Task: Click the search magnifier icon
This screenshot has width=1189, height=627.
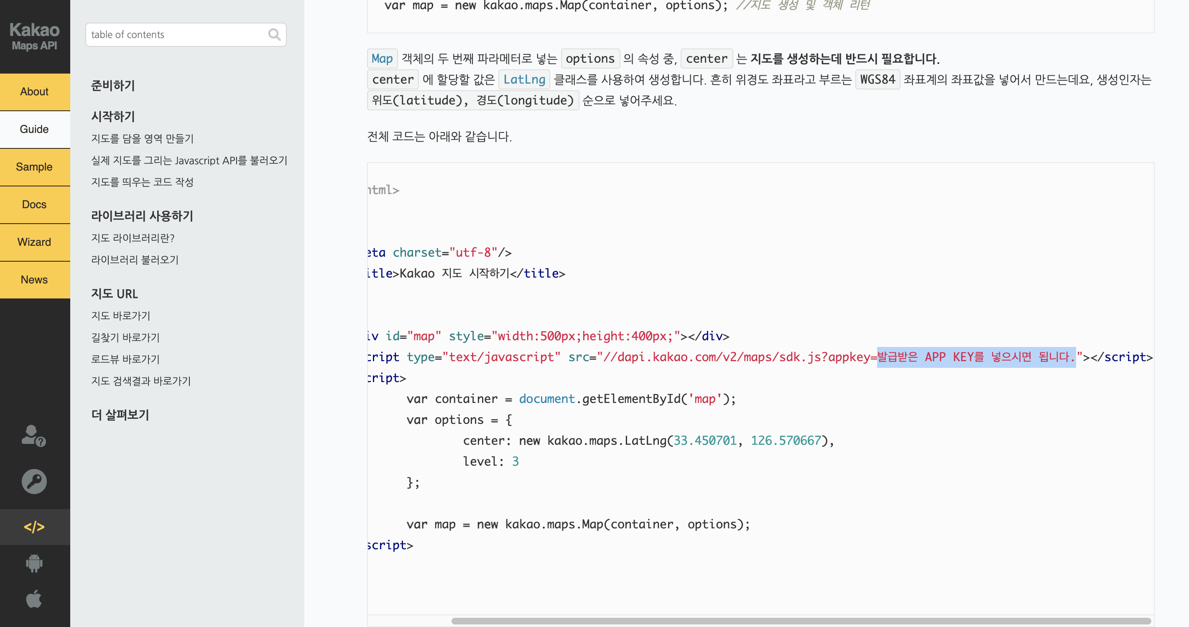Action: [x=274, y=35]
